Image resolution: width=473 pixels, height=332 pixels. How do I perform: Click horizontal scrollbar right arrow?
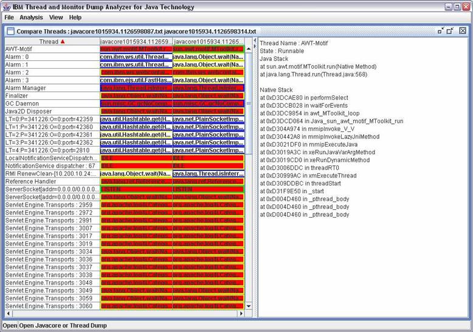(x=241, y=314)
